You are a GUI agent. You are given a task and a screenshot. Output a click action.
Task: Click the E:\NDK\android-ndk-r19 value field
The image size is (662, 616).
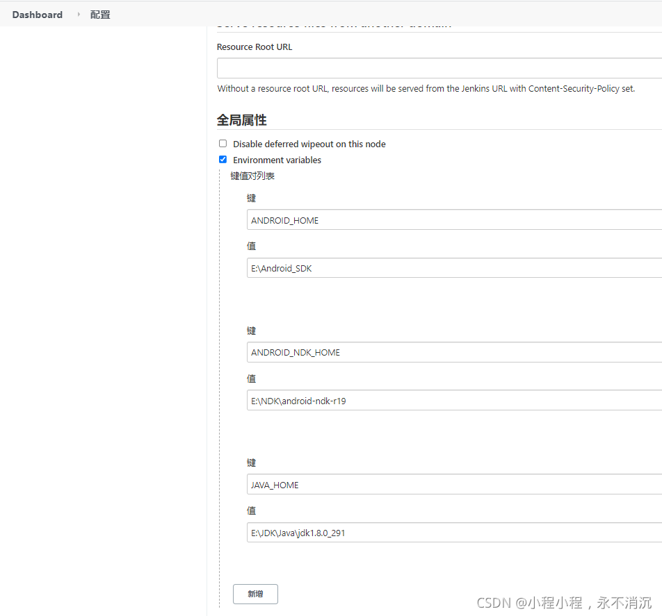coord(454,400)
